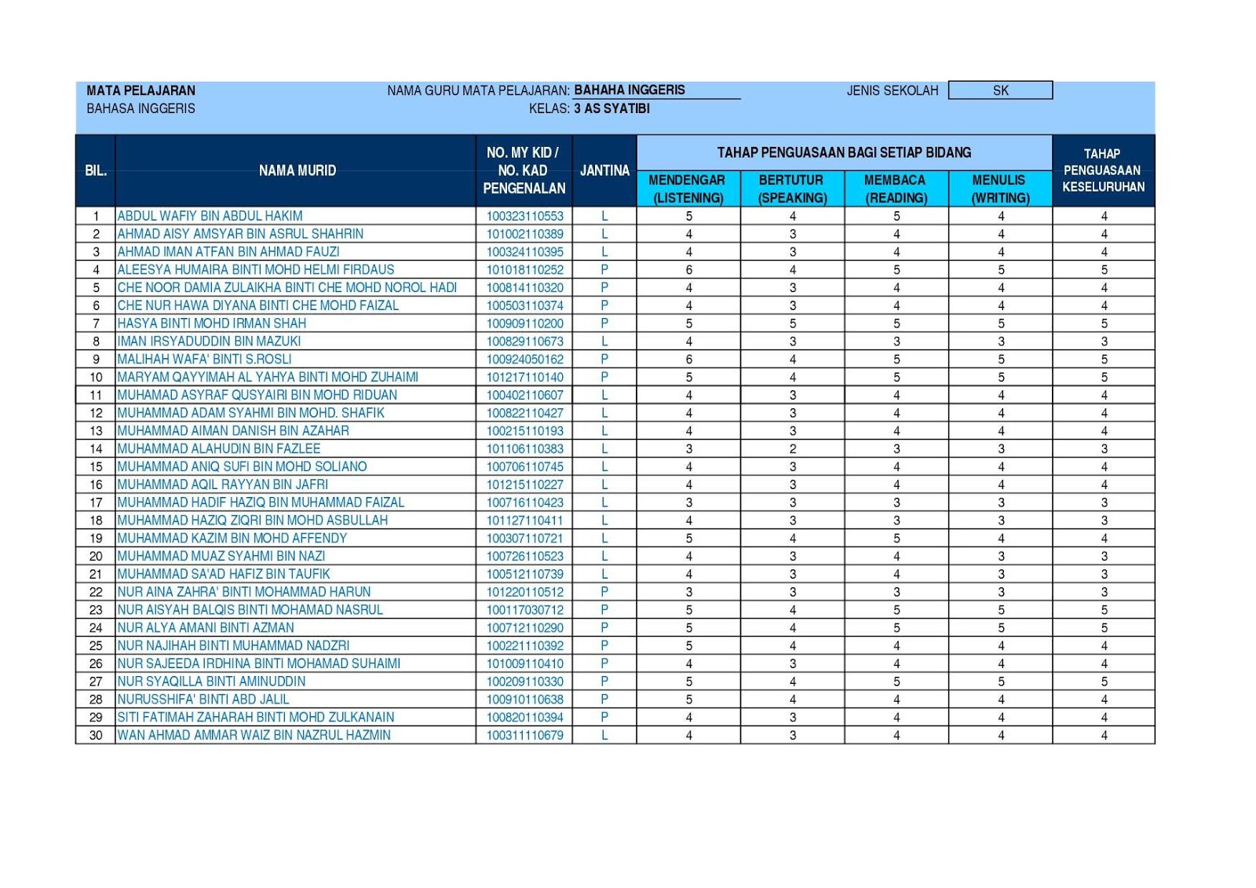Click the SK school type field
Screen dimensions: 1256x888
point(1000,90)
